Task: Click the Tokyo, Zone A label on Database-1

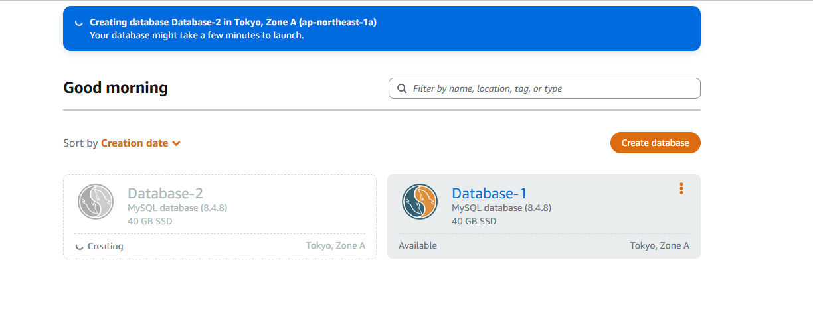Action: 660,245
